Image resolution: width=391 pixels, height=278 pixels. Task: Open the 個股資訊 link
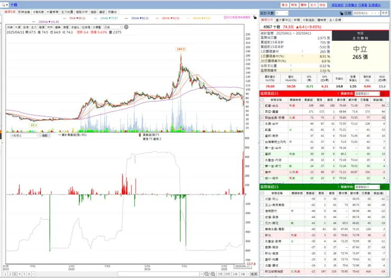[x=338, y=5]
